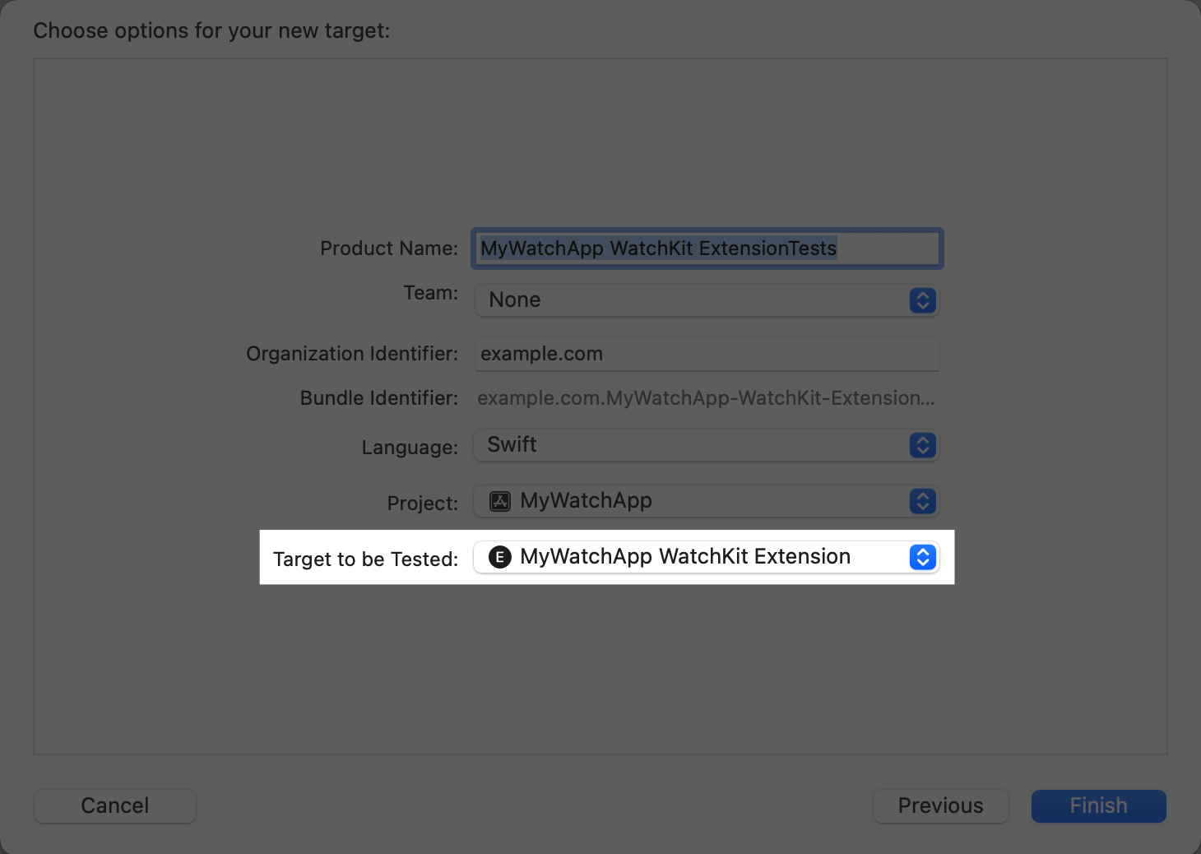This screenshot has width=1201, height=854.
Task: Click the blue chevron arrows on Team popup
Action: [x=922, y=300]
